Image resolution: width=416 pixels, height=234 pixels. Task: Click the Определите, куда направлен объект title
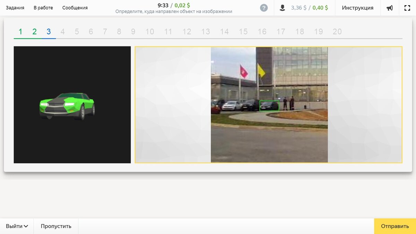[x=174, y=11]
